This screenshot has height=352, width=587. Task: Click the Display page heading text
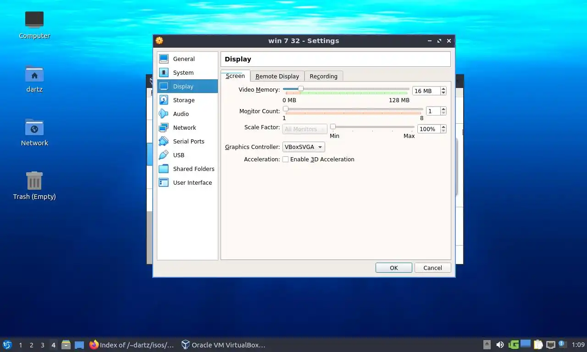pos(238,59)
